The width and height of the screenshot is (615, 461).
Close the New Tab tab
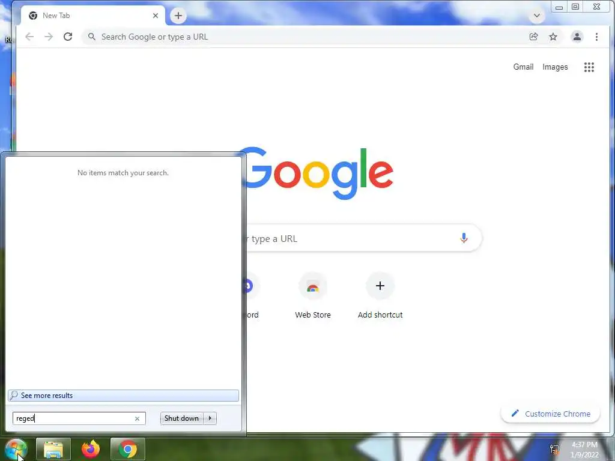coord(156,16)
